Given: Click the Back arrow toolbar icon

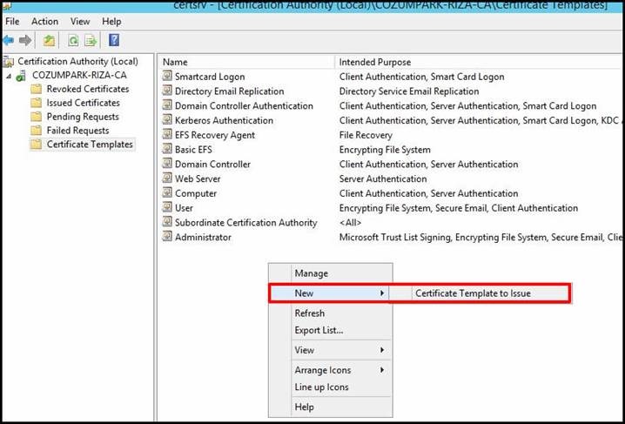Looking at the screenshot, I should click(9, 40).
